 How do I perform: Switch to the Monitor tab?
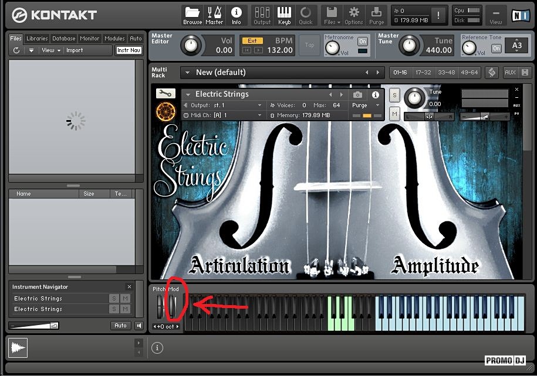(x=89, y=38)
